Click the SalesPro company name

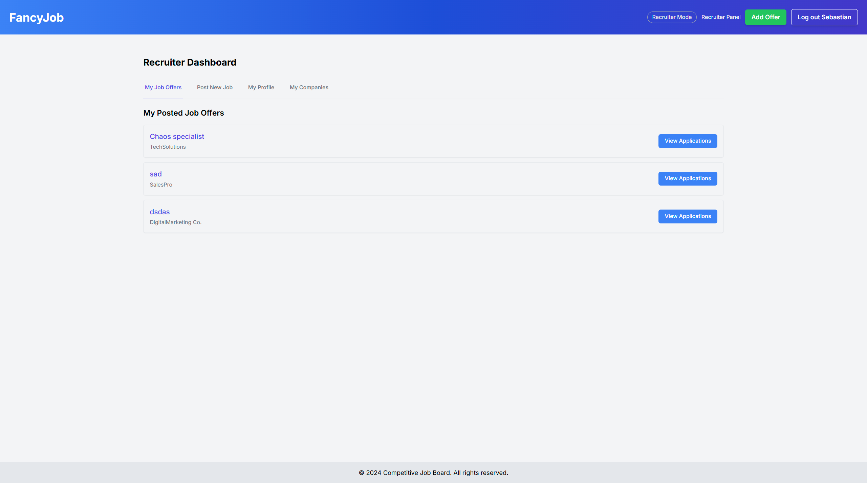tap(161, 185)
